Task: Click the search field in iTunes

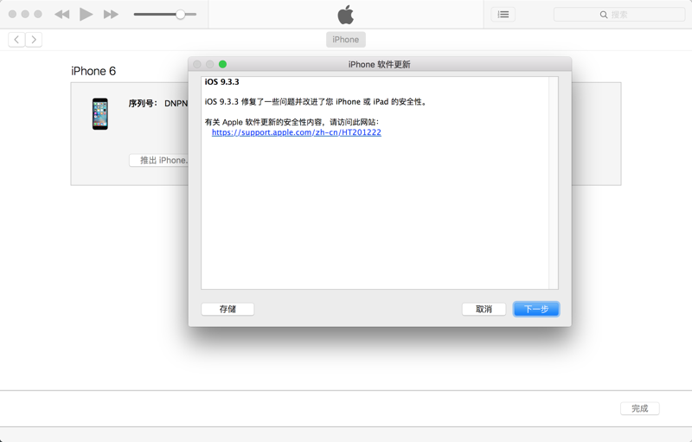Action: coord(619,15)
